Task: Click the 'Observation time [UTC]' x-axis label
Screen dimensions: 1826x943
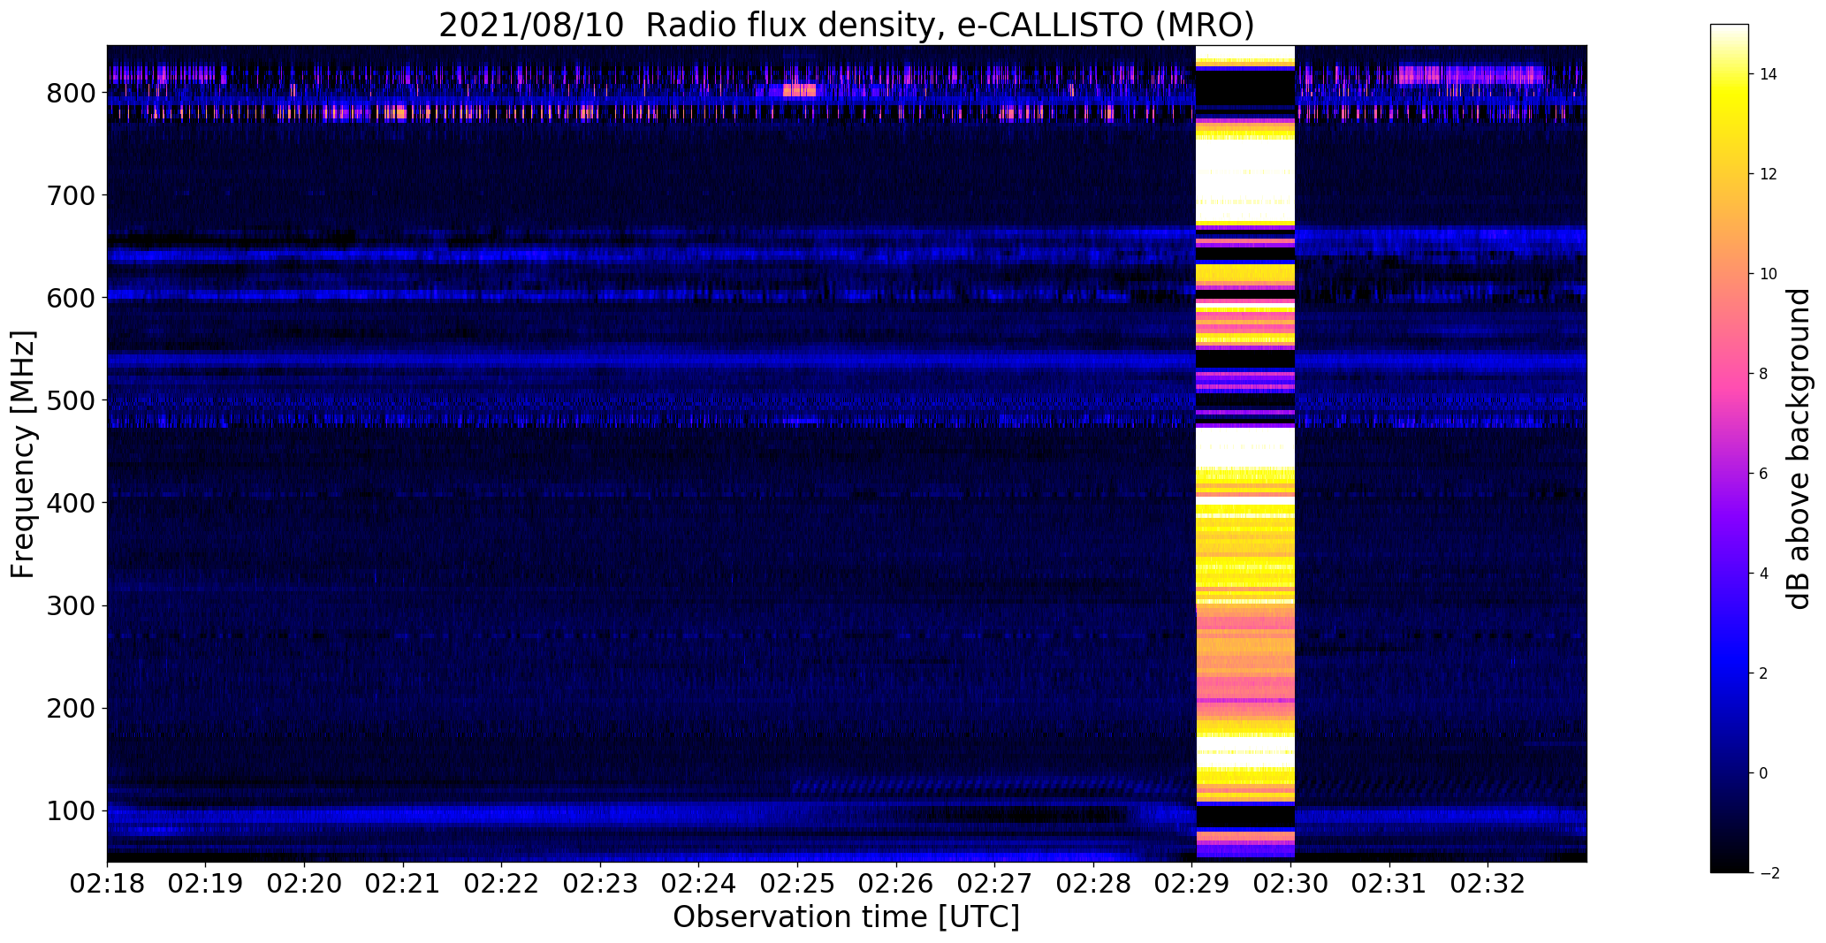Action: [x=846, y=917]
